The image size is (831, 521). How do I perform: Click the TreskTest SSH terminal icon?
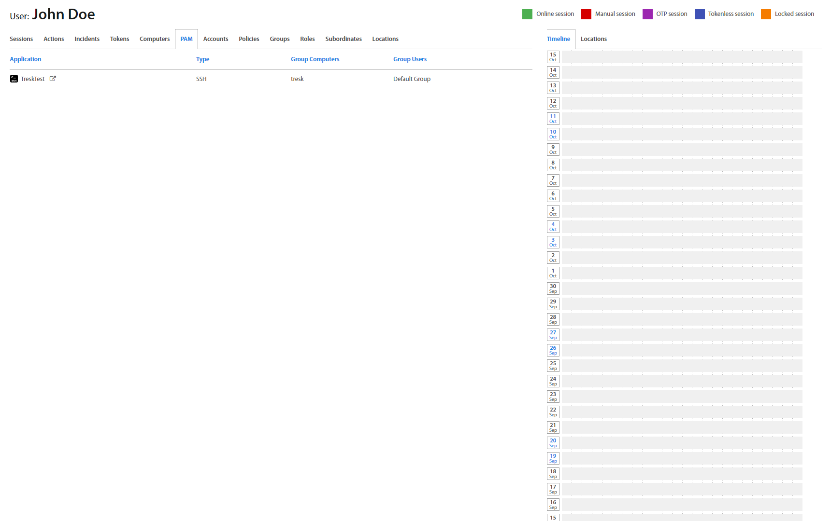tap(14, 79)
